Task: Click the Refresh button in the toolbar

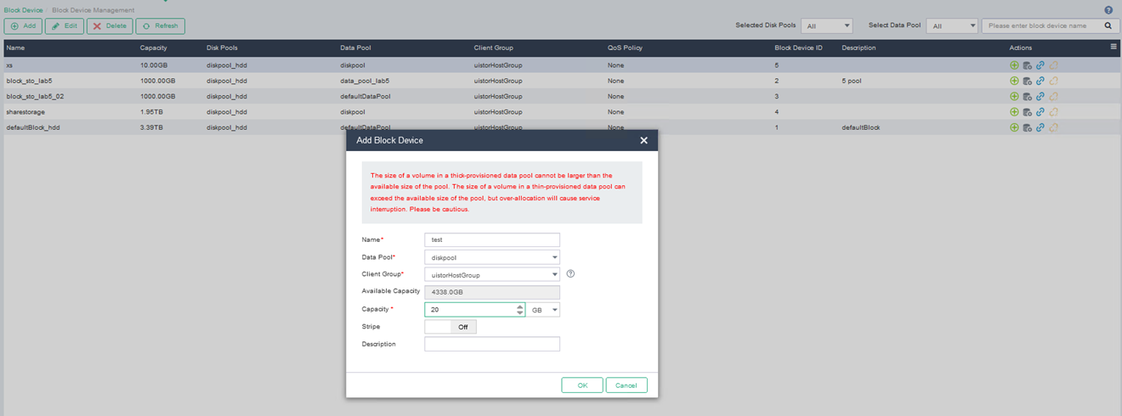Action: [x=160, y=26]
